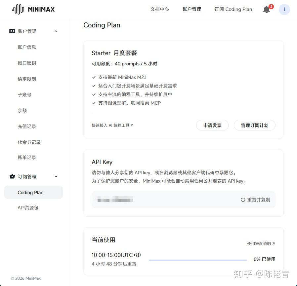Click the text 可用额度: 40 prompts / 5 小时
Screen dimensions: 297x286
coord(124,64)
